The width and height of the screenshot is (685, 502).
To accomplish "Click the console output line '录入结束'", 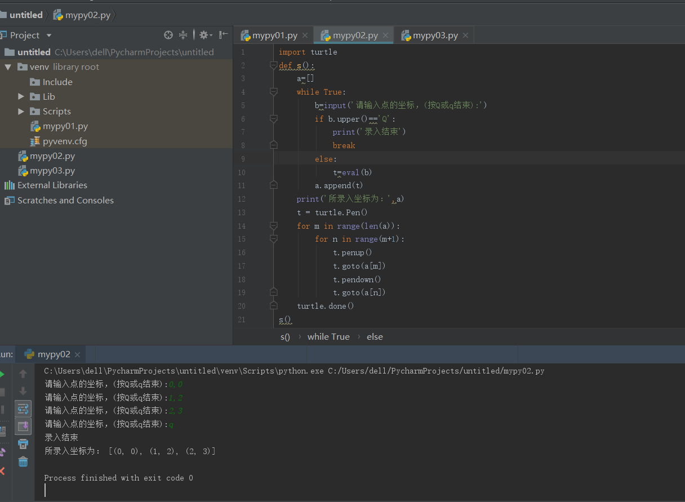I will tap(61, 437).
